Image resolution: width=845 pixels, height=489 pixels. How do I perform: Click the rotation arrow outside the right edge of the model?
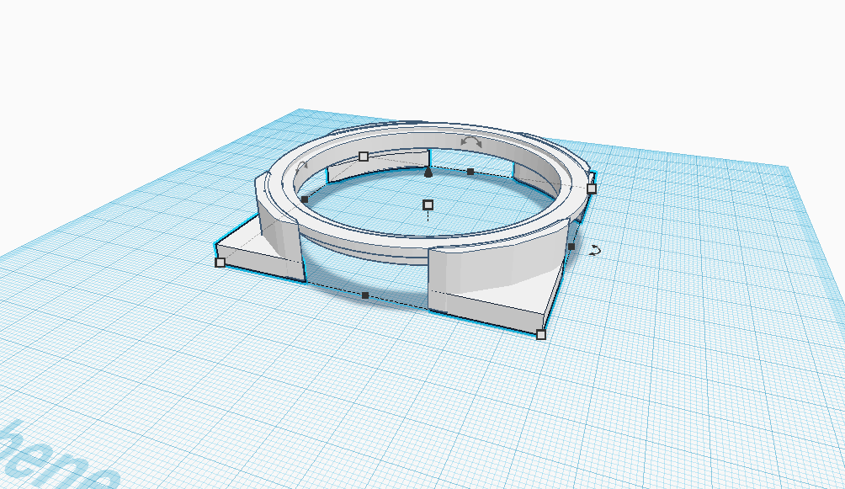tap(594, 250)
